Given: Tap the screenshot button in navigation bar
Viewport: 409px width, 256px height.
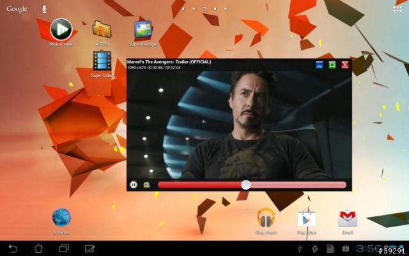Looking at the screenshot, I should pyautogui.click(x=89, y=248).
